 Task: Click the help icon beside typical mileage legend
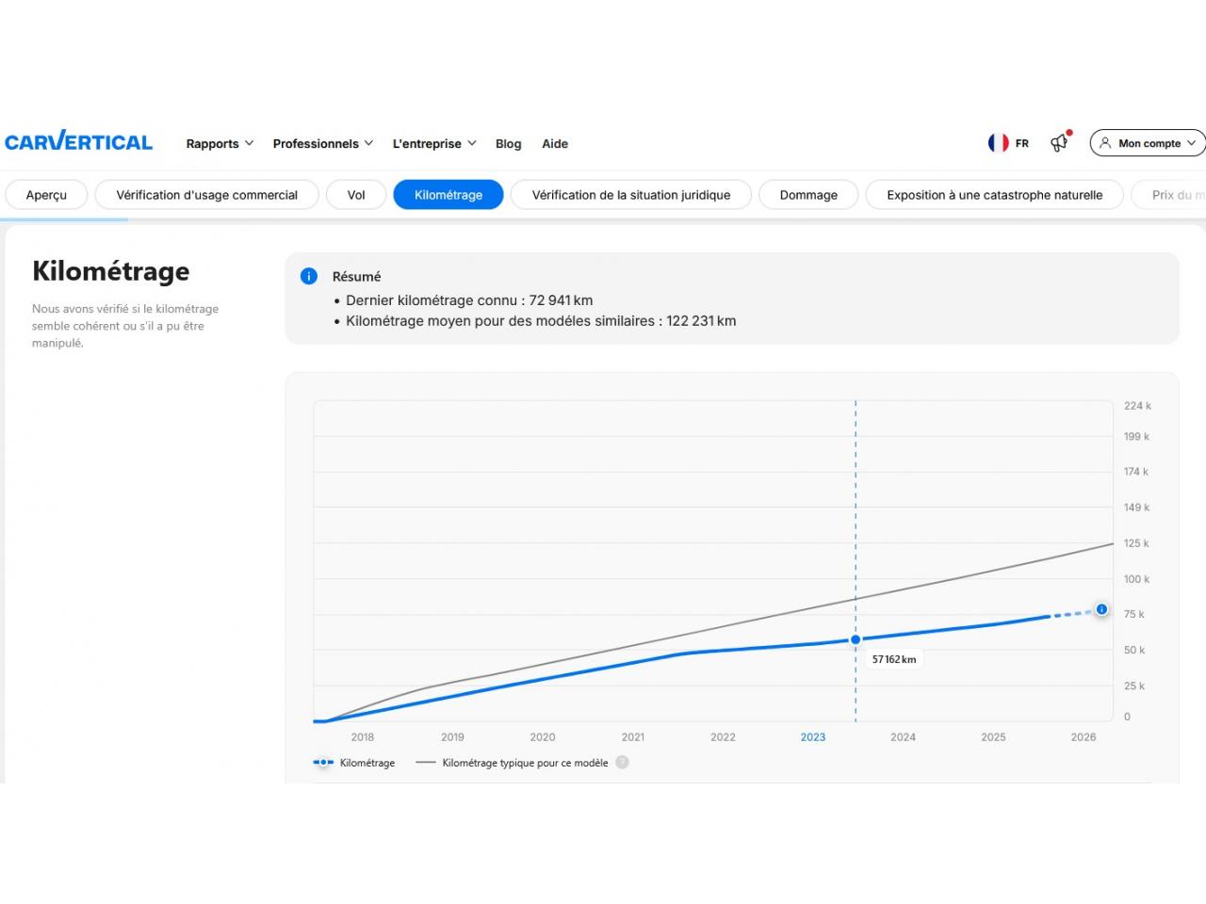click(x=622, y=763)
